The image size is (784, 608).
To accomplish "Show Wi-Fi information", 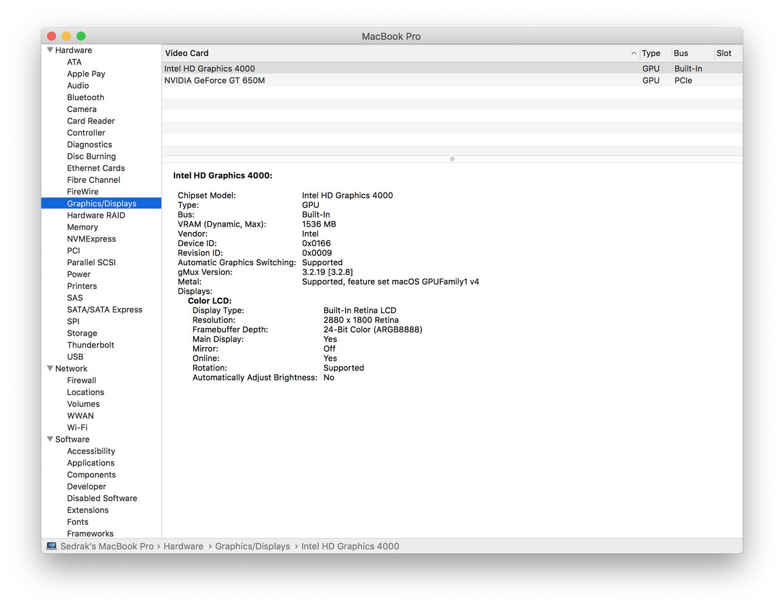I will coord(77,428).
